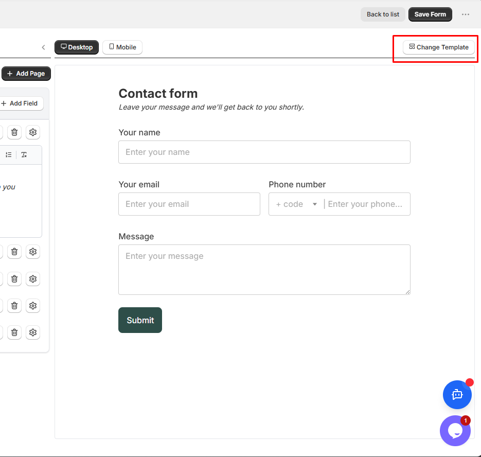The height and width of the screenshot is (457, 481).
Task: Switch to Desktop preview tab
Action: coord(77,47)
